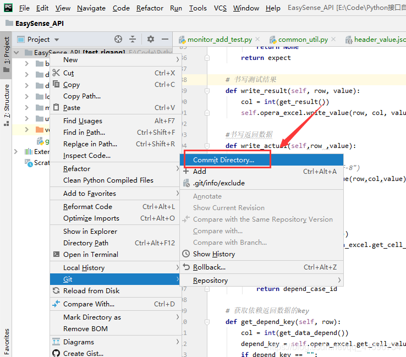Toggle the Structure side tool window
The width and height of the screenshot is (406, 357).
6,105
